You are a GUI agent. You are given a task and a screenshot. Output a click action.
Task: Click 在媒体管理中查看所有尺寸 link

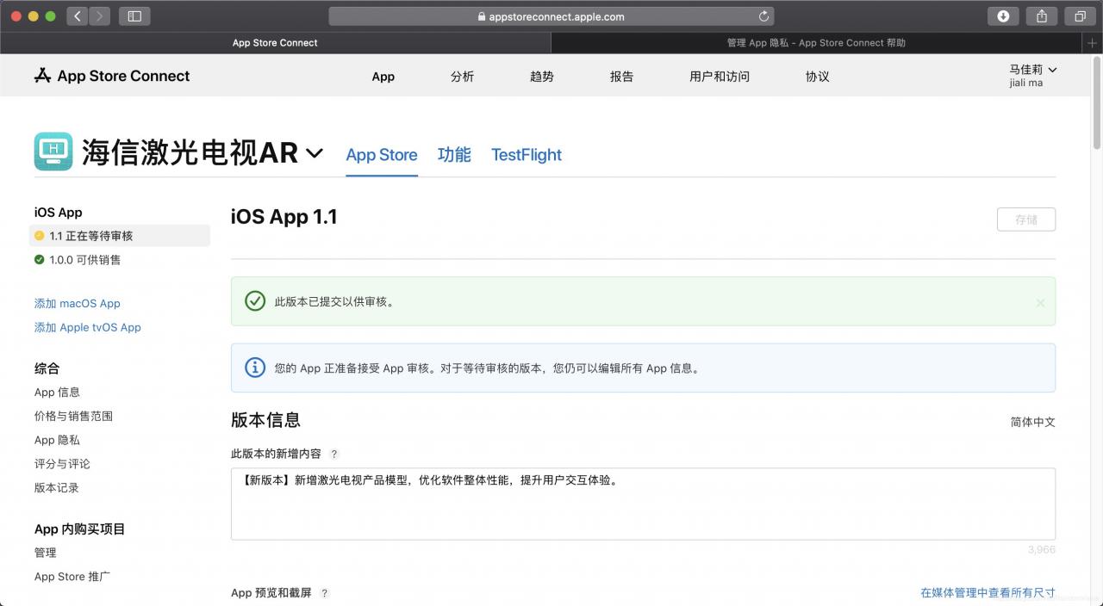tap(988, 593)
